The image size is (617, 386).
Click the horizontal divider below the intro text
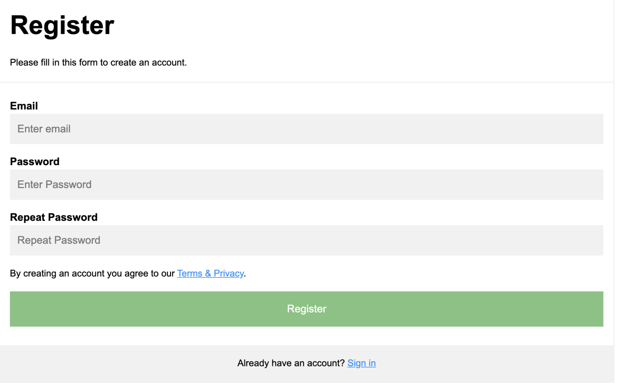pos(307,82)
